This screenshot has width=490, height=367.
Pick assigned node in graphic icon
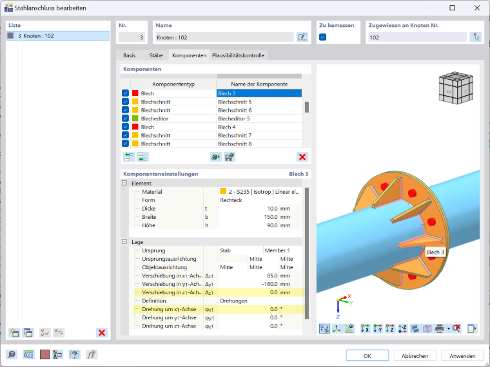476,37
